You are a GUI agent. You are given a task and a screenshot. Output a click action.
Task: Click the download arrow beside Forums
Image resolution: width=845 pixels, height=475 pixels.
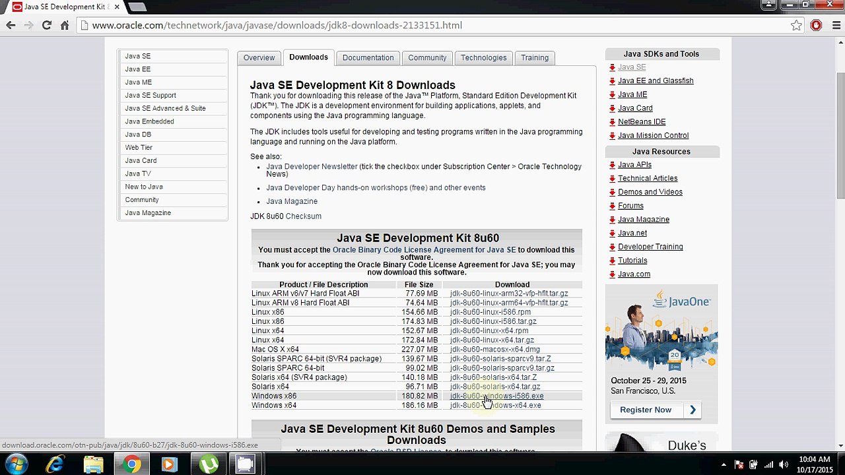(613, 206)
